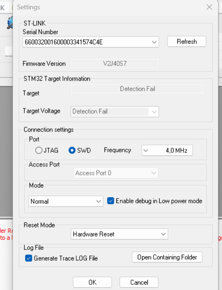This screenshot has height=290, width=222.
Task: Click the Connection settings group label
Action: tap(49, 130)
